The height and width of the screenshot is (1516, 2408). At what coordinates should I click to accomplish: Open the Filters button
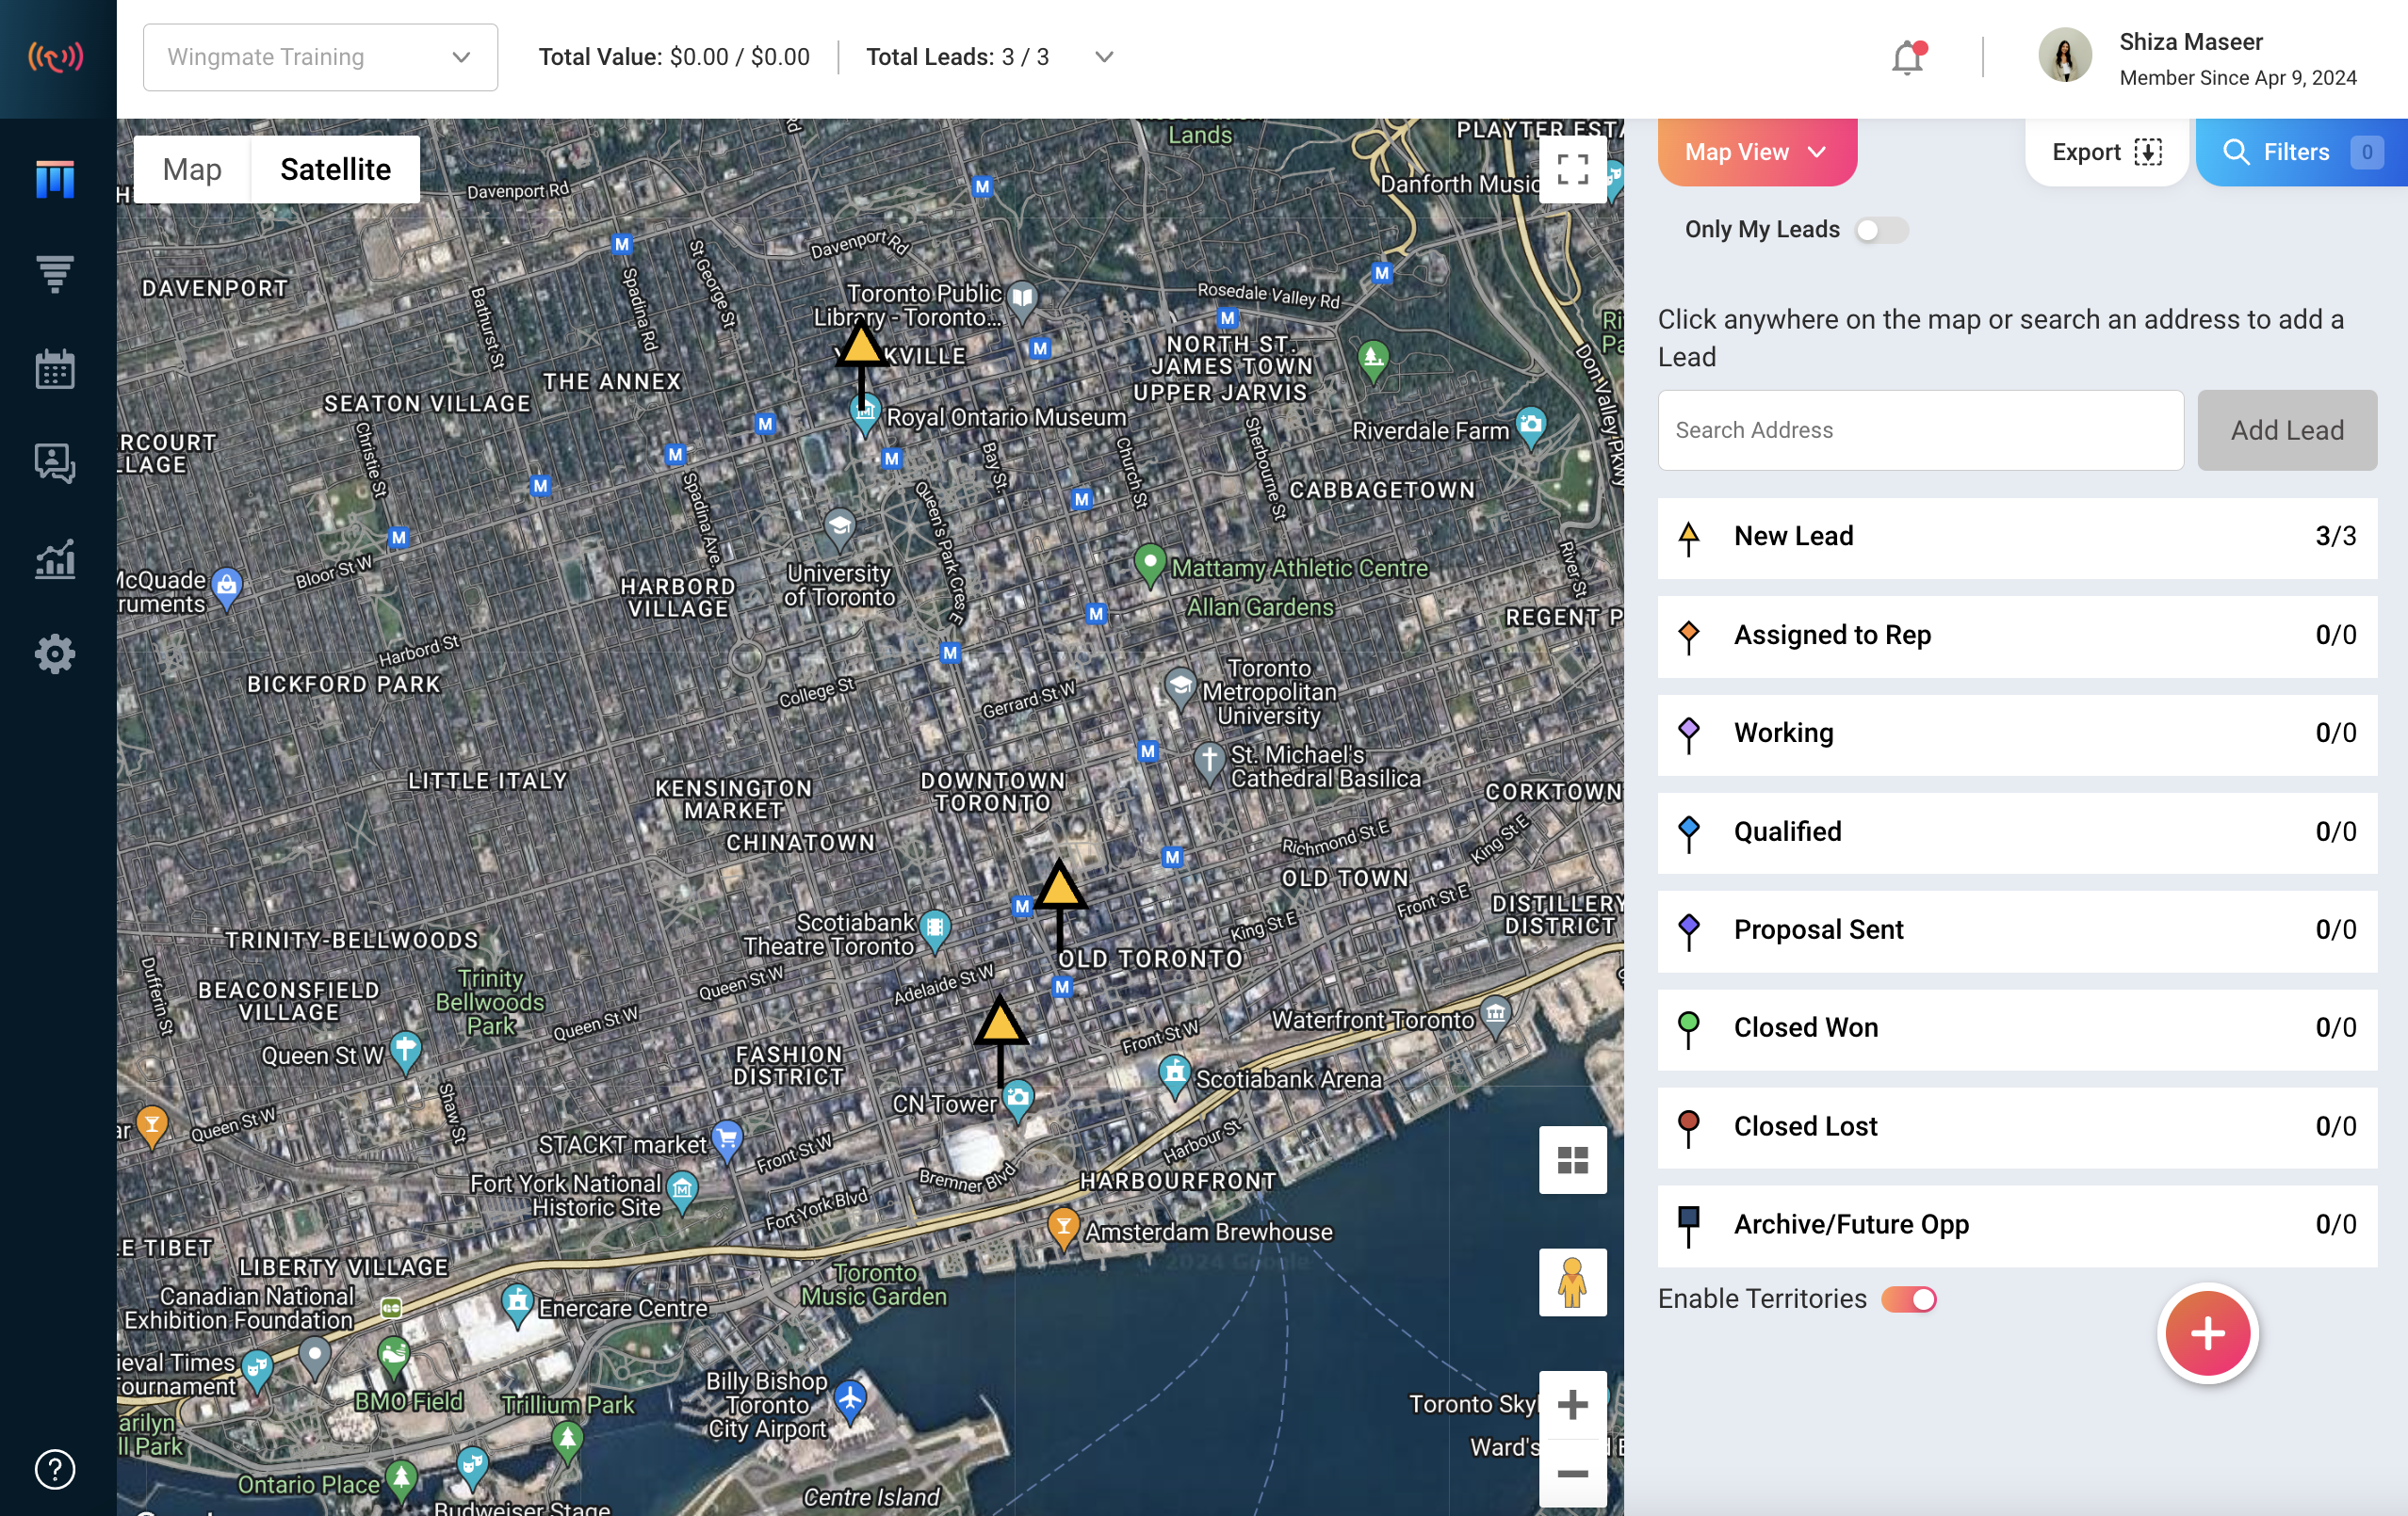click(2301, 152)
